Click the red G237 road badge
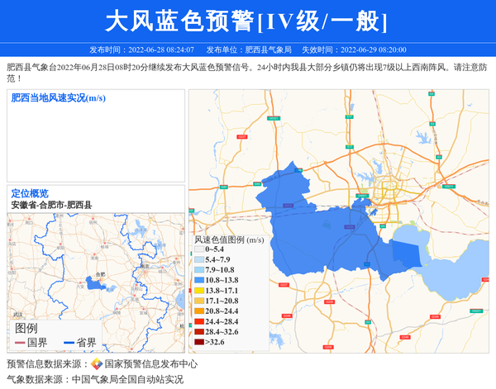The height and width of the screenshot is (389, 496). pyautogui.click(x=241, y=137)
